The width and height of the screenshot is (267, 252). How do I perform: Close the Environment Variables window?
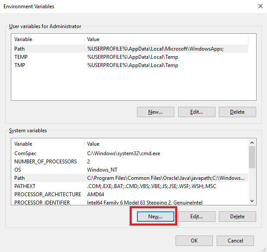coord(260,6)
